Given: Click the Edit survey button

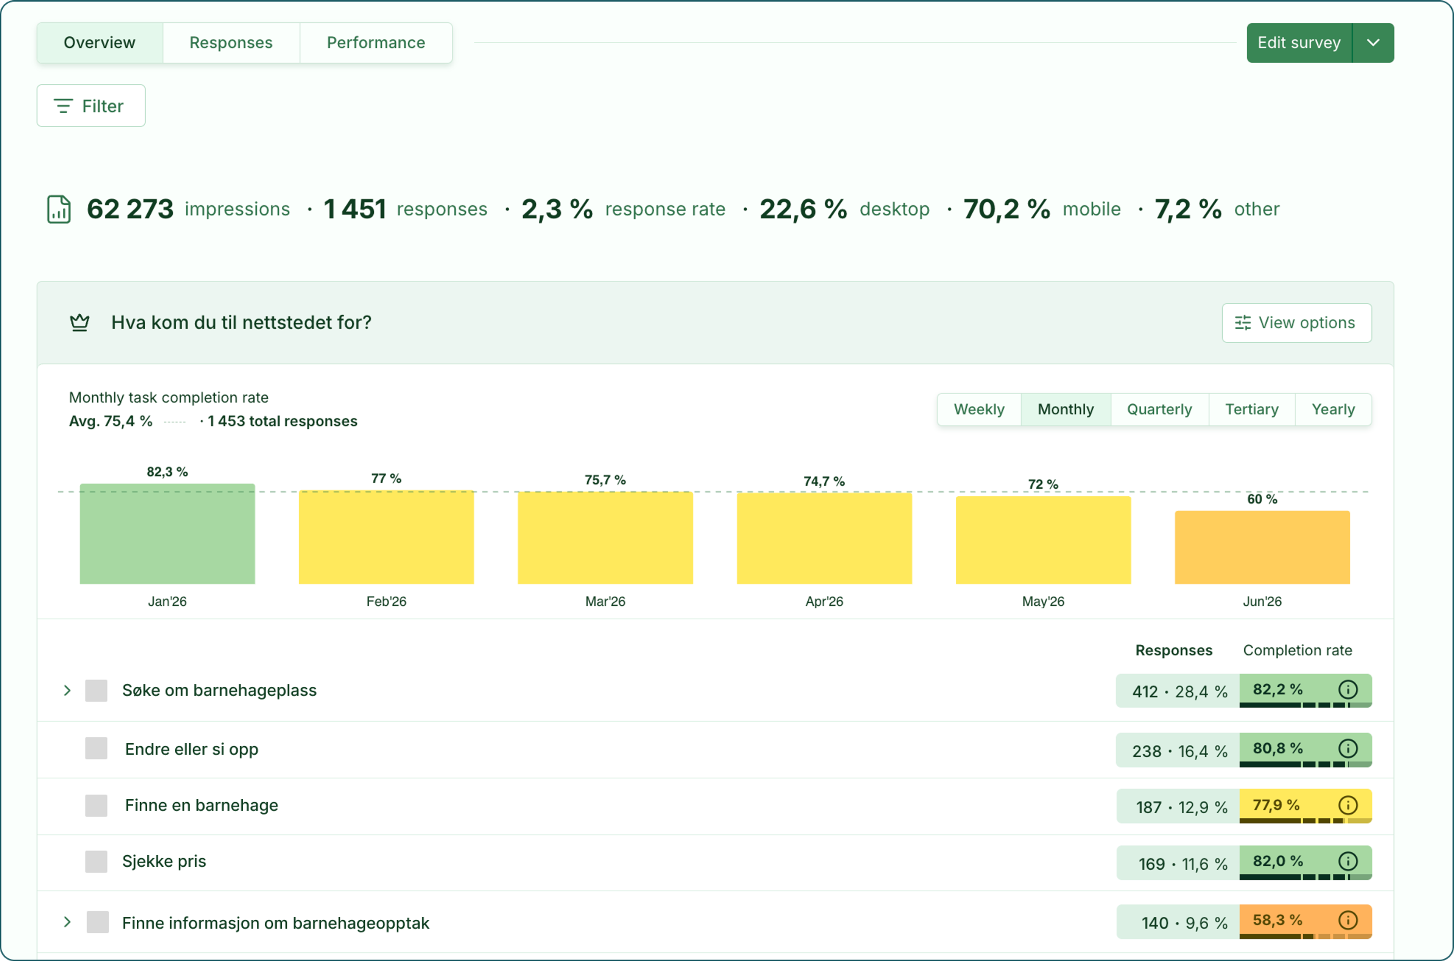Looking at the screenshot, I should pos(1299,43).
